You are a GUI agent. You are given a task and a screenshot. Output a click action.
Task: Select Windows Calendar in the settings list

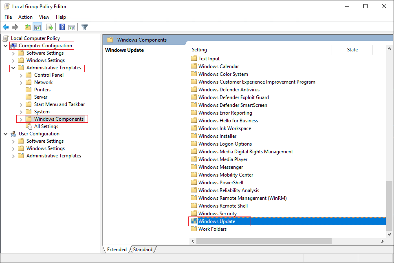pyautogui.click(x=219, y=66)
